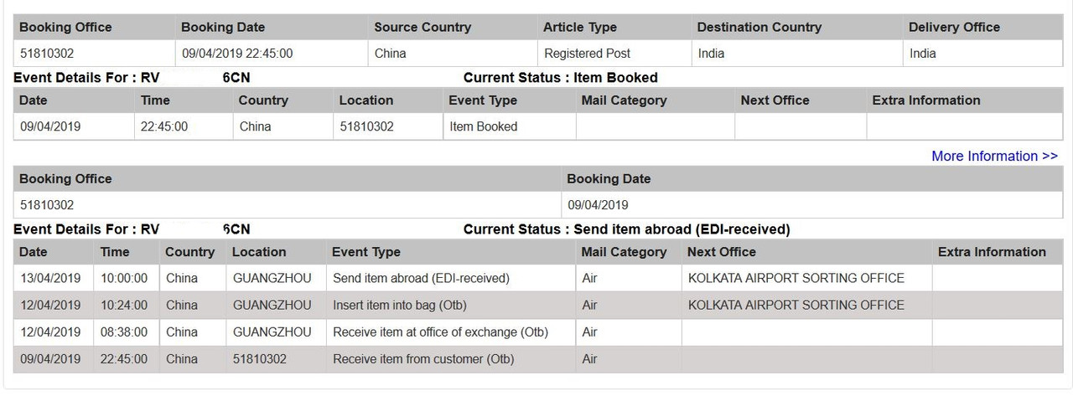Click Receive item from customer (Otb) cell
Screen dimensions: 1073x401
(451, 359)
